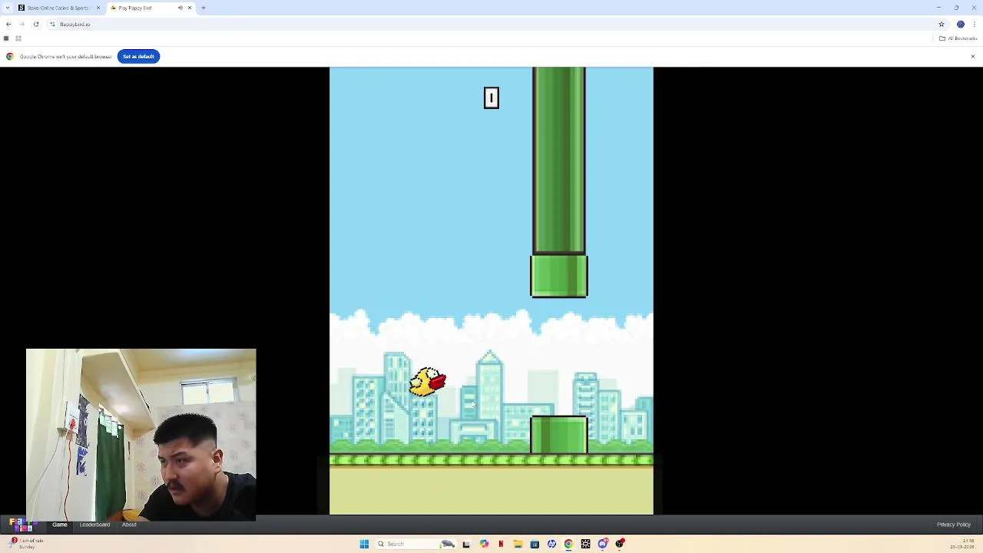Image resolution: width=983 pixels, height=553 pixels.
Task: Switch to Google Chrome in taskbar
Action: (568, 544)
